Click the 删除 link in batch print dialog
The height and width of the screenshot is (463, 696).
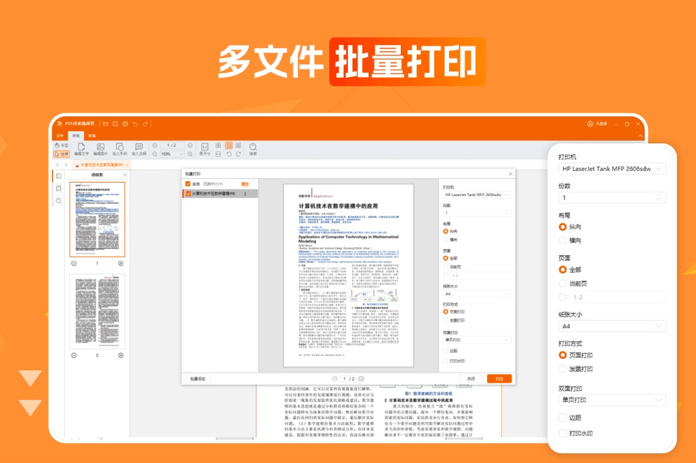pyautogui.click(x=245, y=184)
